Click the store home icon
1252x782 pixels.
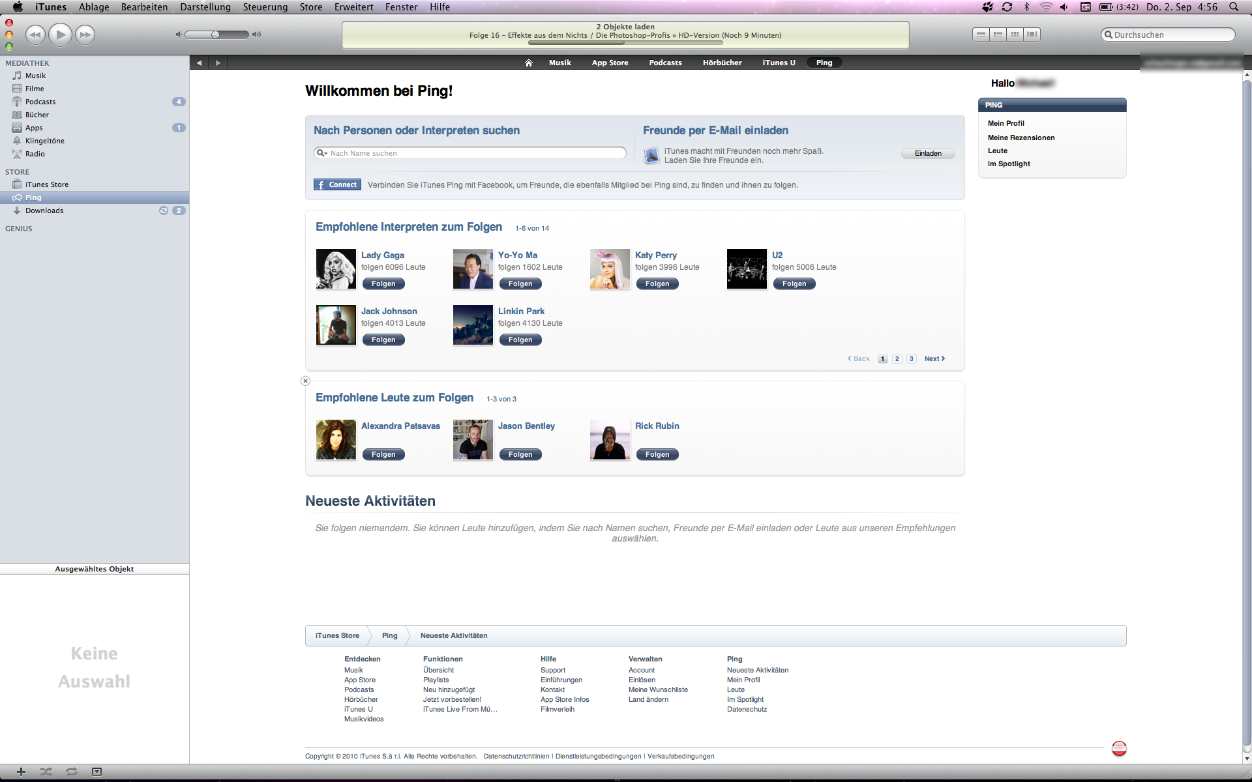click(529, 63)
